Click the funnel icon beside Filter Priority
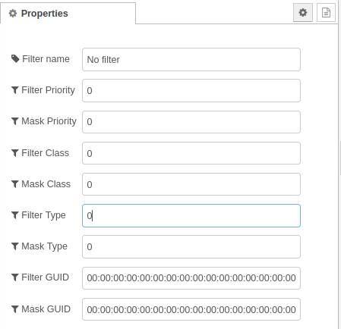 (x=15, y=90)
